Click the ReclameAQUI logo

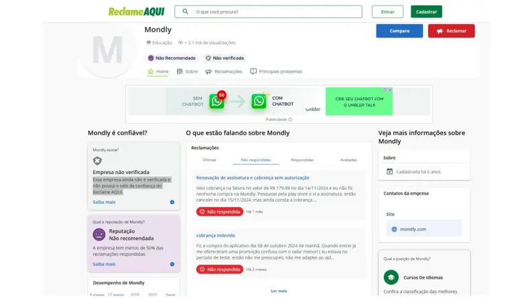[137, 11]
